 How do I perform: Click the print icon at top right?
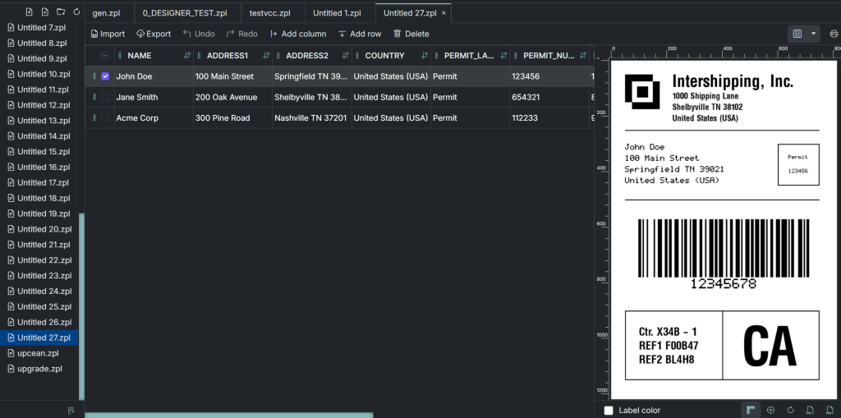point(834,34)
